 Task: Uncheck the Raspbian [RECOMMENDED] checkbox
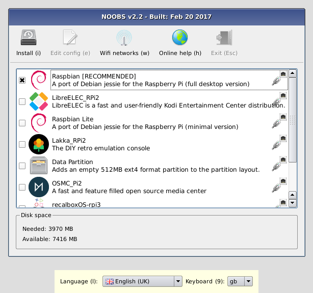tap(22, 80)
